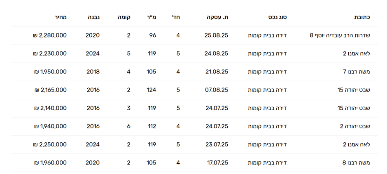This screenshot has height=174, width=387.
Task: Select the משה רבנו 7 address row
Action: tap(357, 72)
